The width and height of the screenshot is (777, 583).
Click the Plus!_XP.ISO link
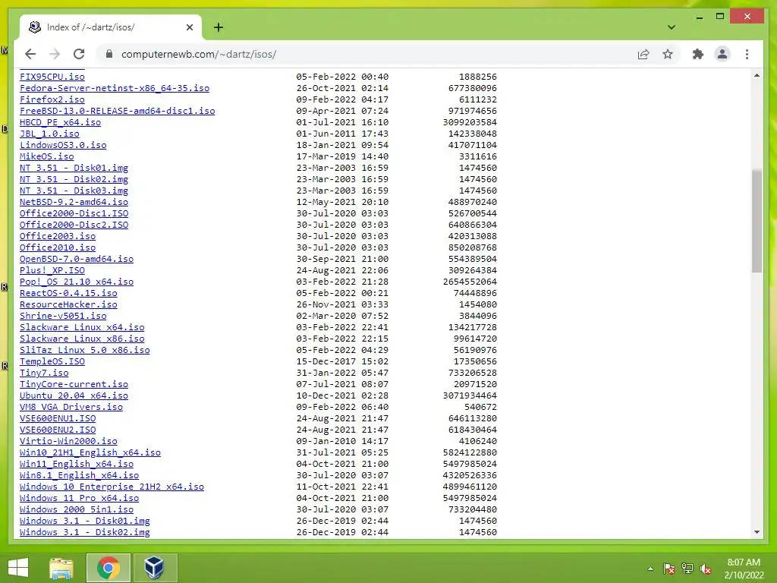click(52, 270)
